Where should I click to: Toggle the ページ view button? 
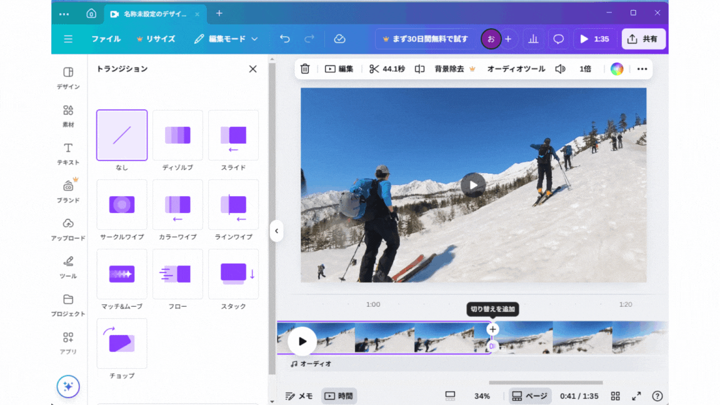tap(529, 396)
